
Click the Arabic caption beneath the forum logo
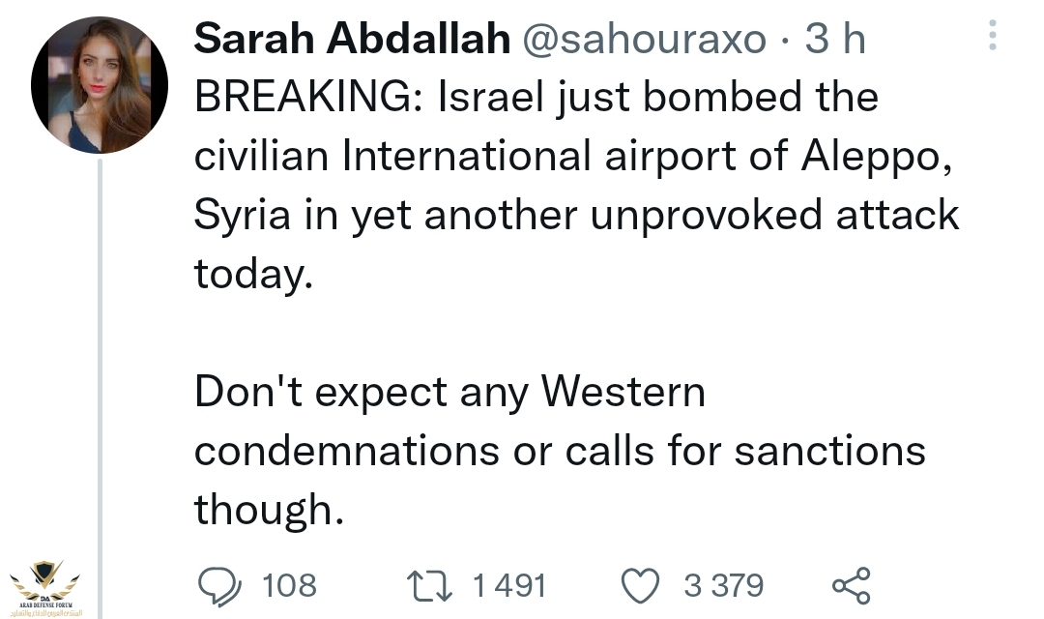point(44,612)
